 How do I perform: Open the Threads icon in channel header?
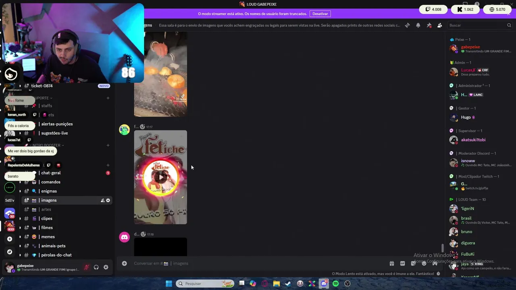[407, 25]
